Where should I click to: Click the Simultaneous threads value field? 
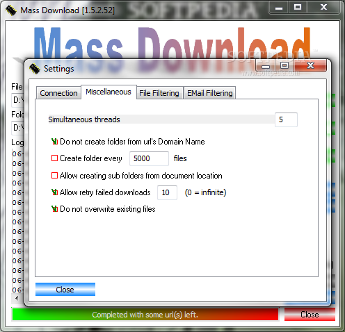point(286,119)
